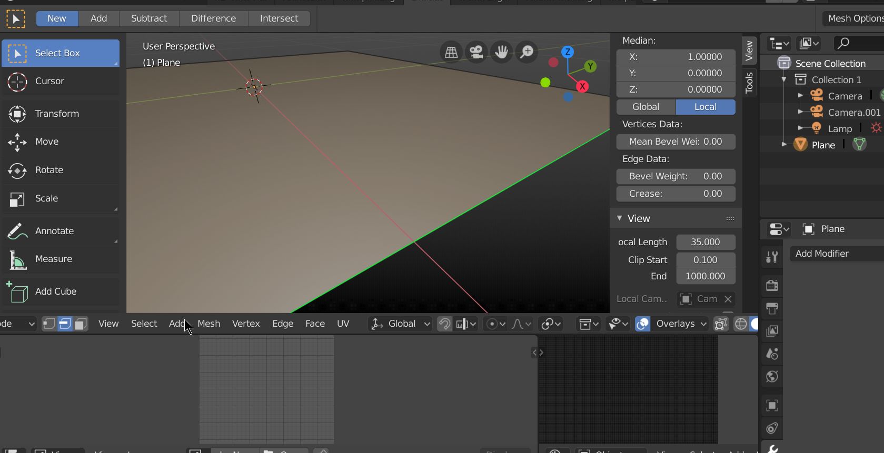Expand the Plane object in outliner

(784, 144)
